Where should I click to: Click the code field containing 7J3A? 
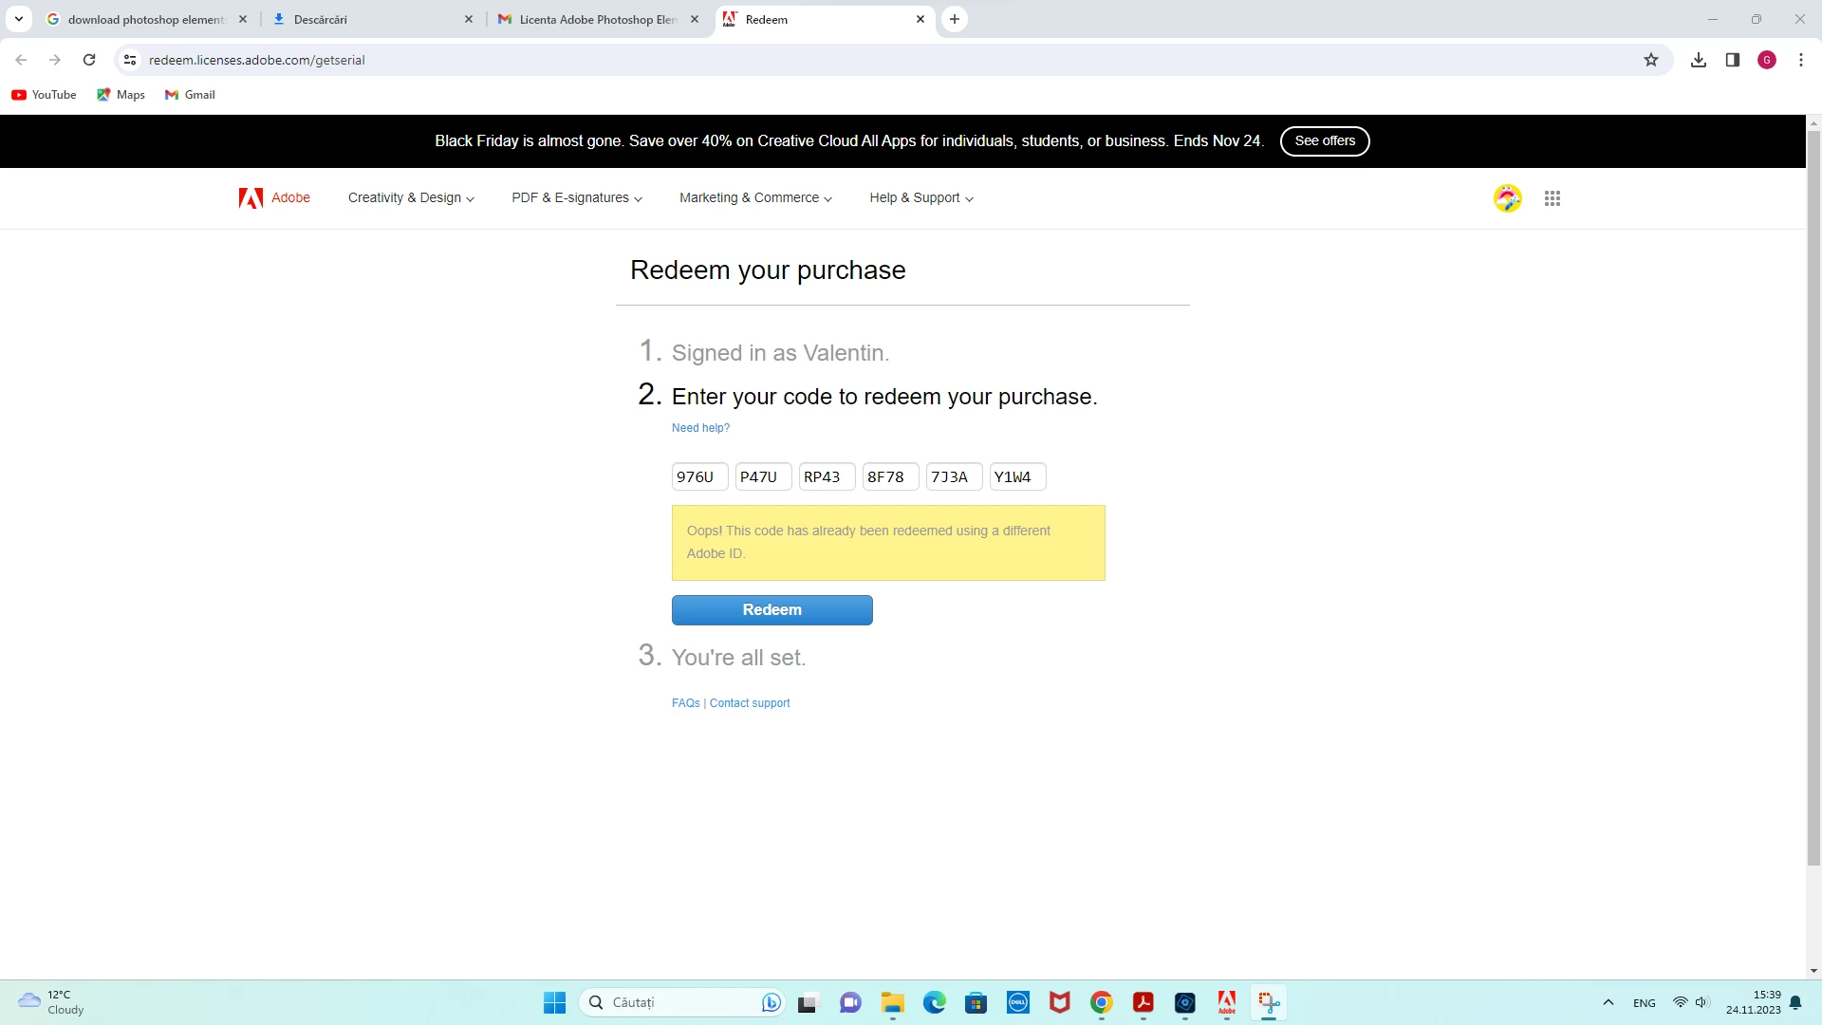pyautogui.click(x=955, y=476)
